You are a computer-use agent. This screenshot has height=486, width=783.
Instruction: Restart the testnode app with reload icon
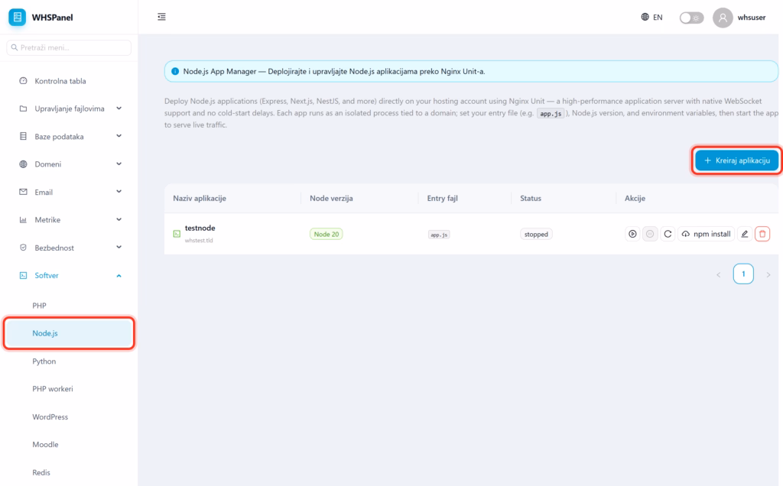[x=668, y=234]
